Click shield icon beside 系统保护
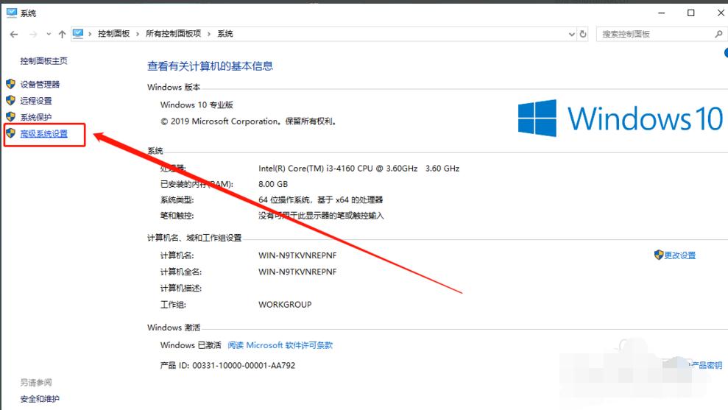The image size is (728, 410). coord(11,116)
